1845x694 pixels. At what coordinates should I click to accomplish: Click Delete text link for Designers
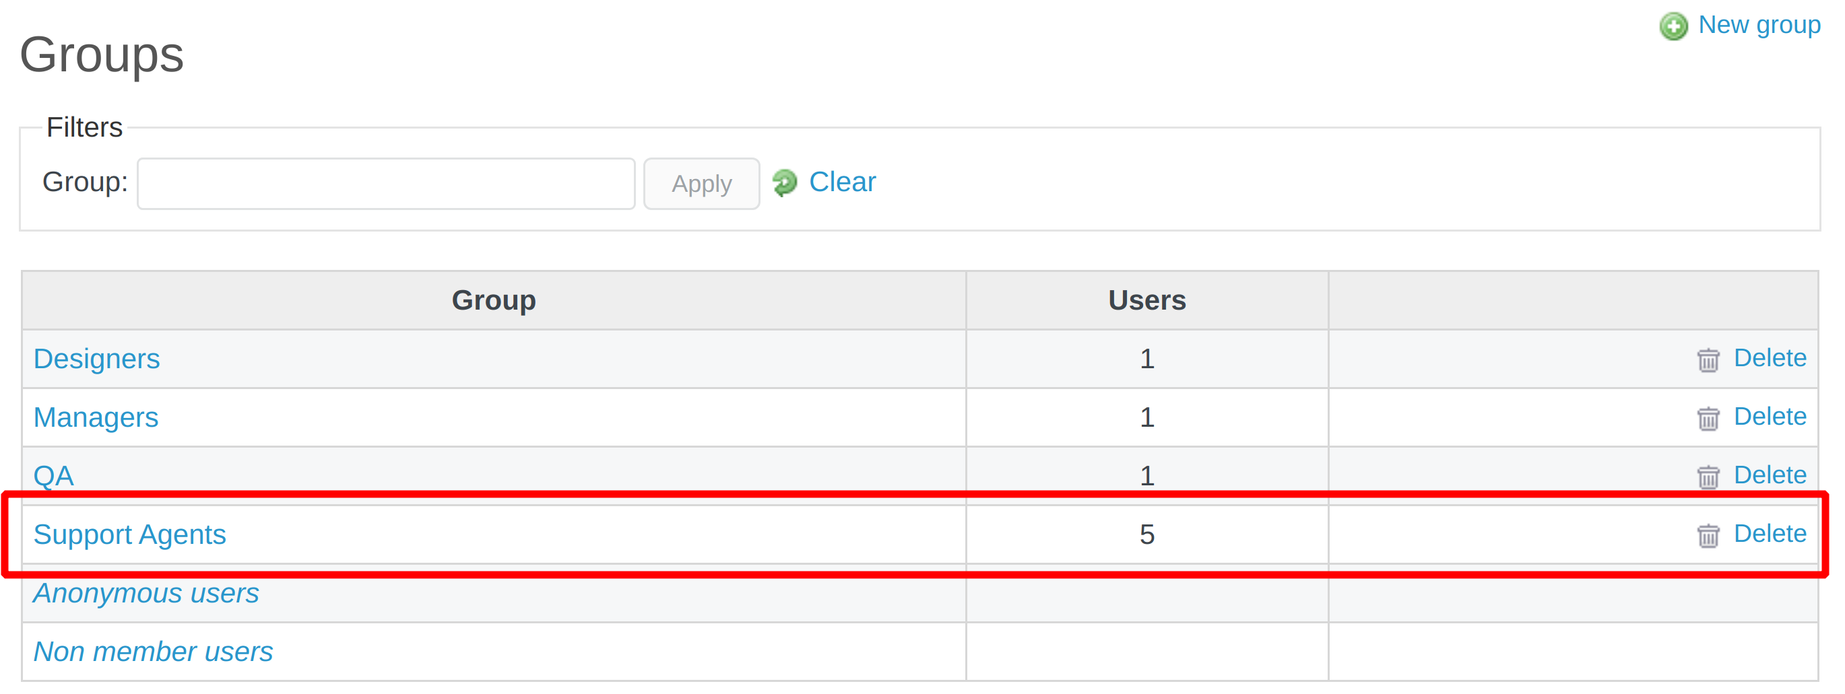(1769, 359)
